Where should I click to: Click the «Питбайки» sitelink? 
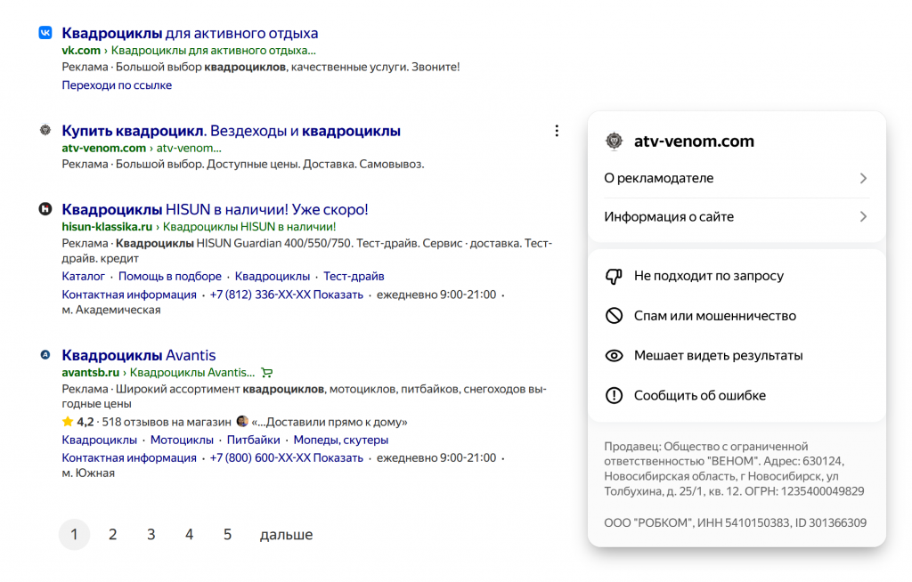pos(254,441)
